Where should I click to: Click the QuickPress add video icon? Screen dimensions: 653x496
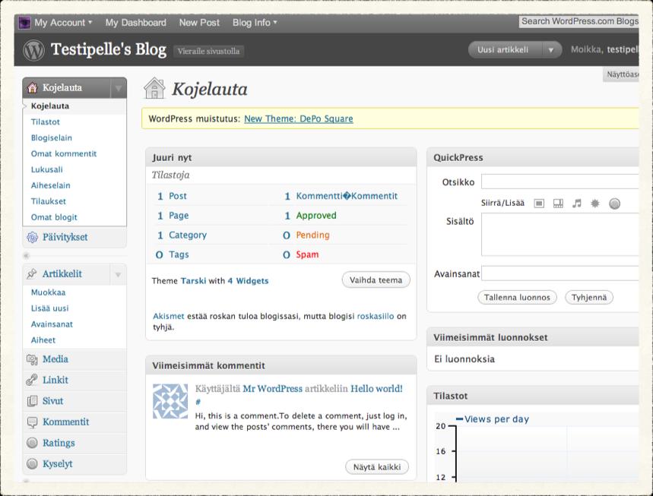[x=558, y=204]
